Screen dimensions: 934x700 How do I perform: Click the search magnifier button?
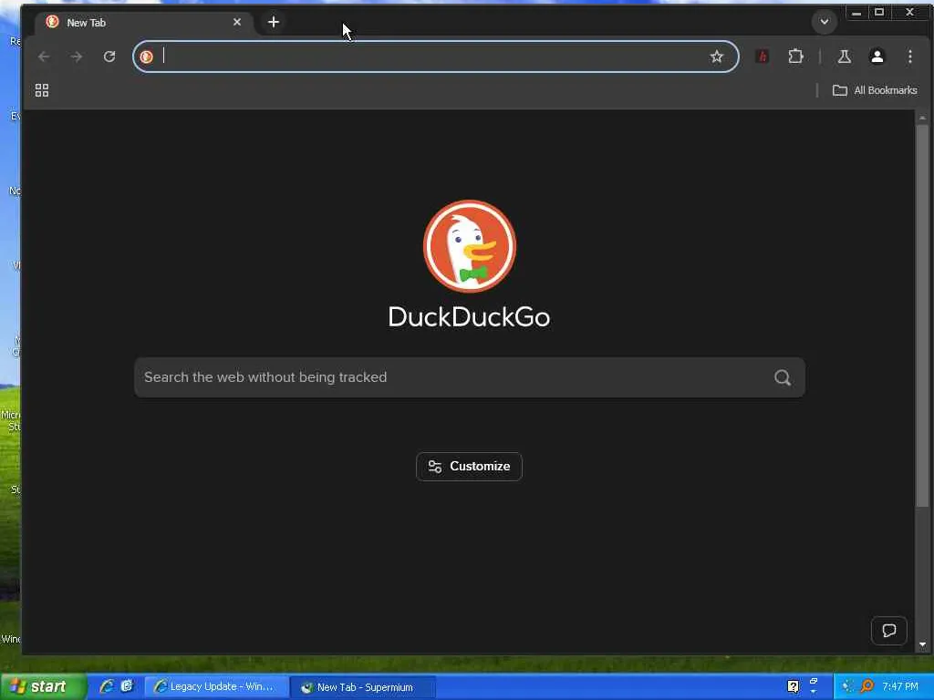pyautogui.click(x=783, y=377)
